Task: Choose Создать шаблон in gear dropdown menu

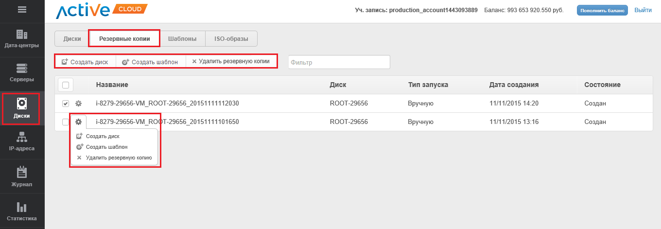Action: click(106, 147)
